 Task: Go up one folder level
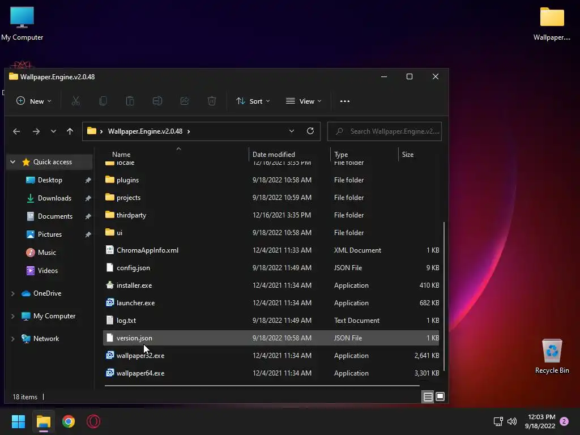click(70, 131)
